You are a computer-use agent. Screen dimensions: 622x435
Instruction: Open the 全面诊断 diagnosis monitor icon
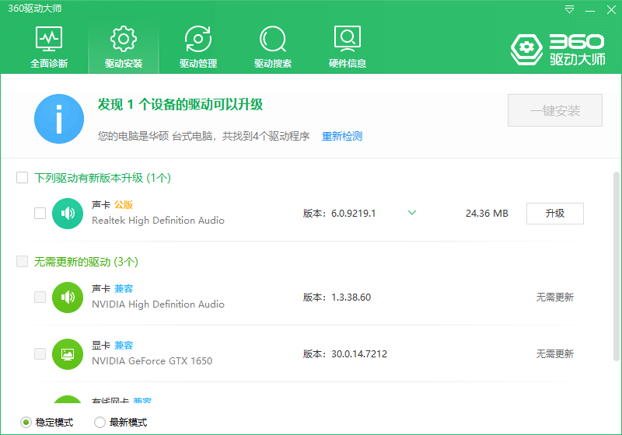[x=49, y=38]
